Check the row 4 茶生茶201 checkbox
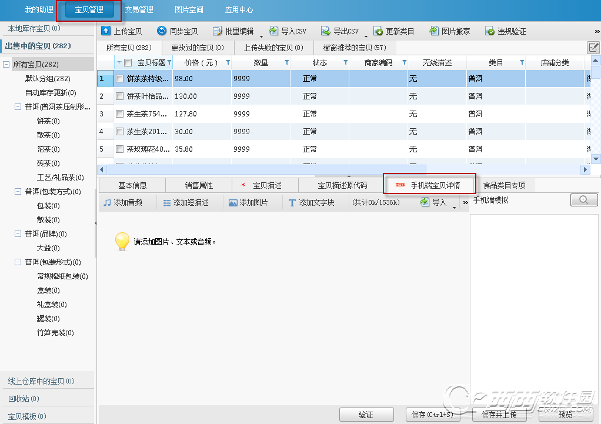601x424 pixels. coord(119,132)
